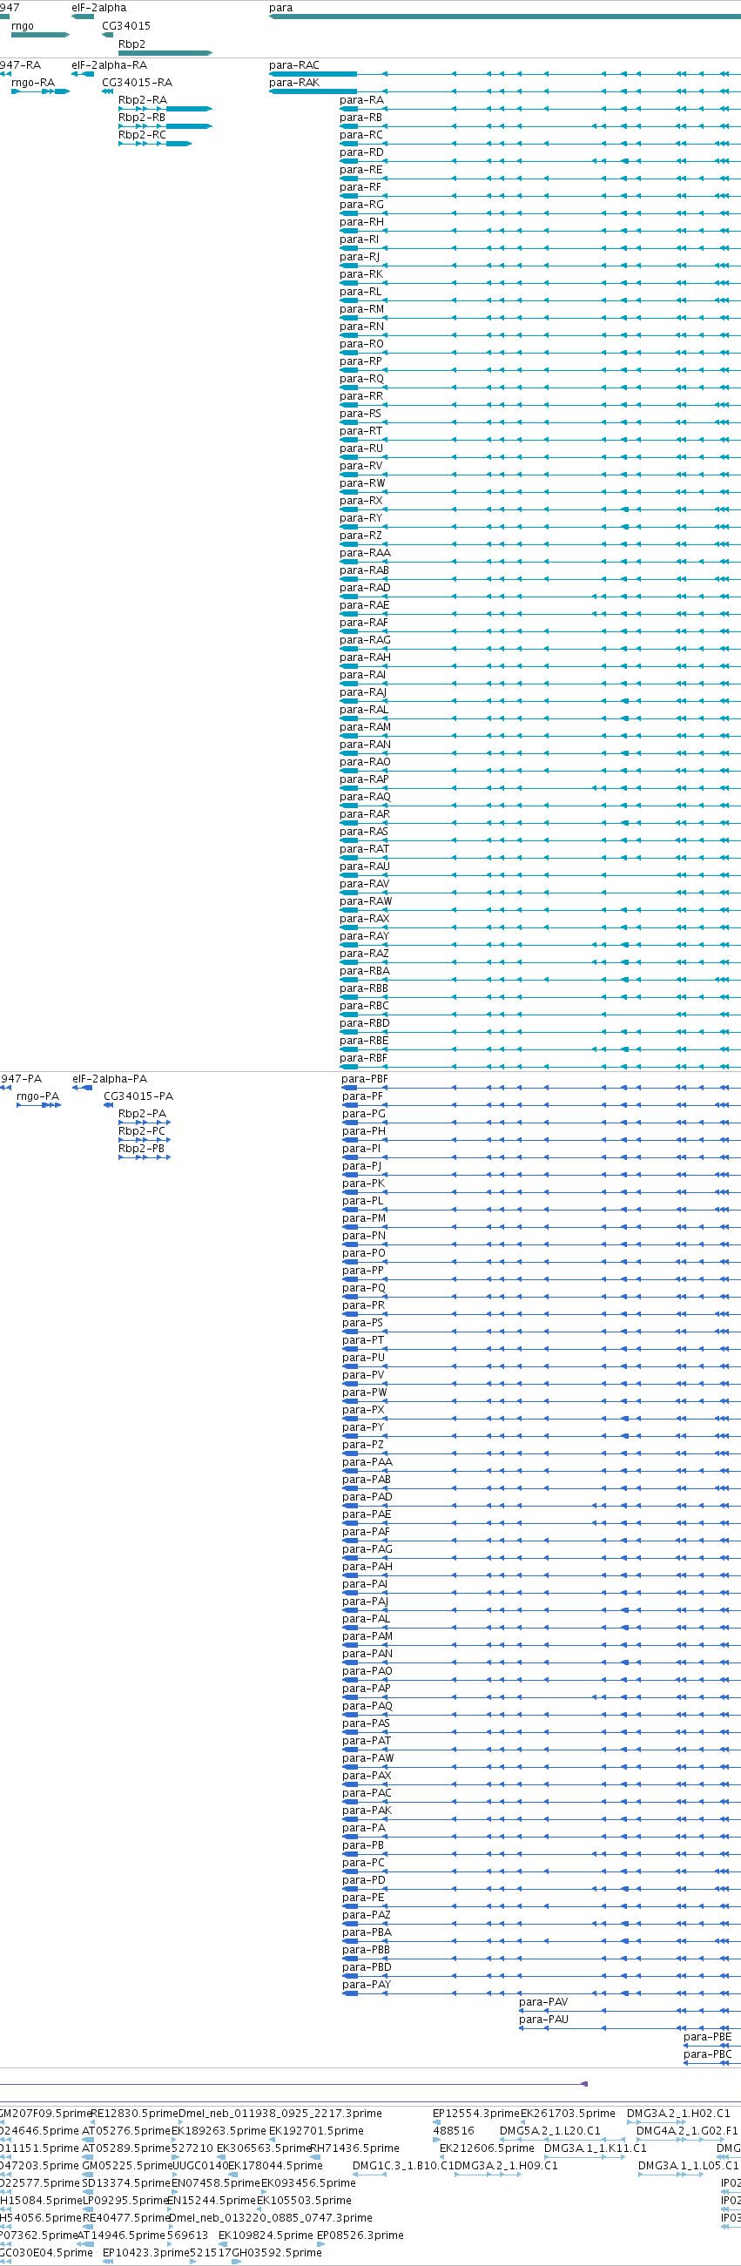Select EP08526.3prime EST label

tap(360, 2235)
